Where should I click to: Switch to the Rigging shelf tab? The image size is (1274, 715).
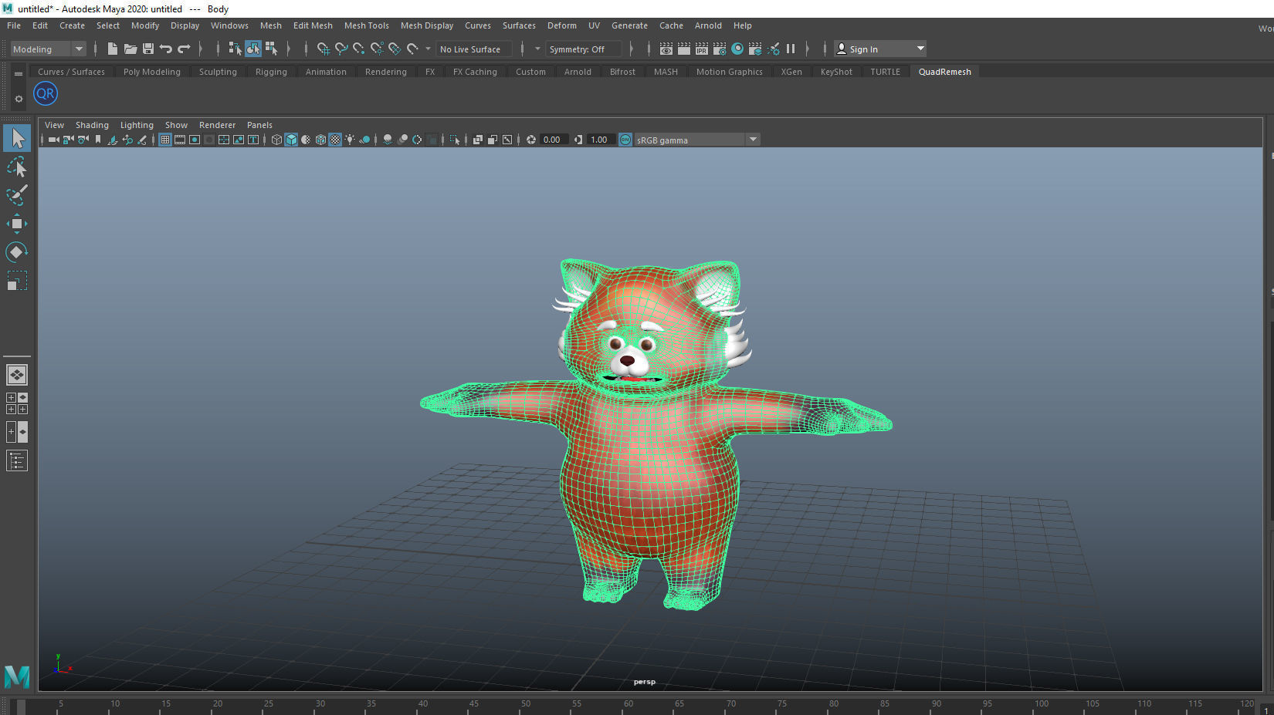point(271,72)
